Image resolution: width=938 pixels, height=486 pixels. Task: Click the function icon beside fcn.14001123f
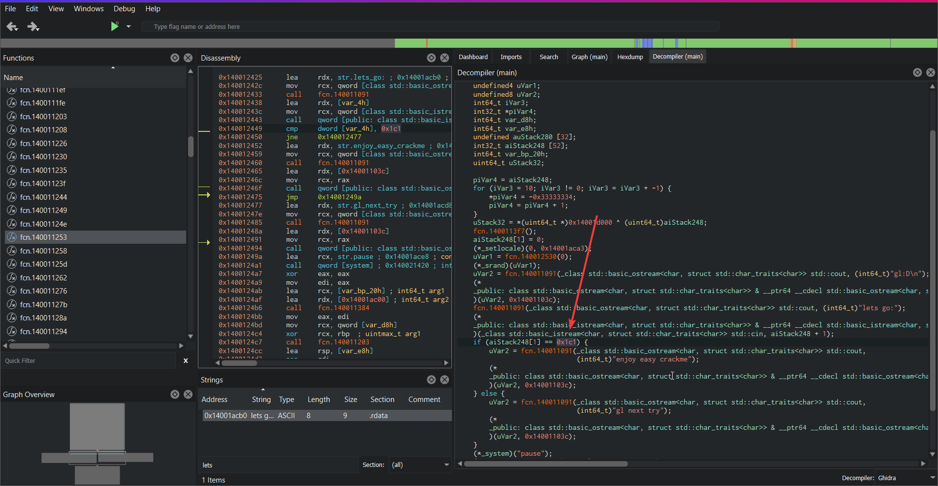(11, 183)
